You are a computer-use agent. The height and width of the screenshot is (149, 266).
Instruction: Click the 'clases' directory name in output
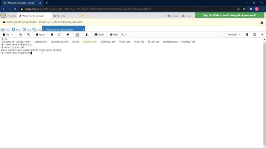[75, 42]
